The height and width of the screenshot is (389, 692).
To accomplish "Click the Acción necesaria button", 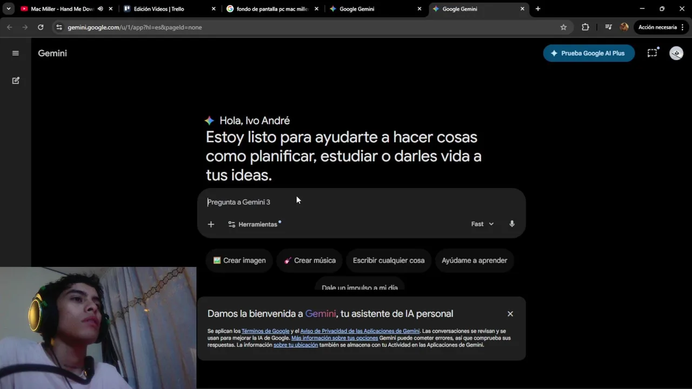I will click(657, 27).
